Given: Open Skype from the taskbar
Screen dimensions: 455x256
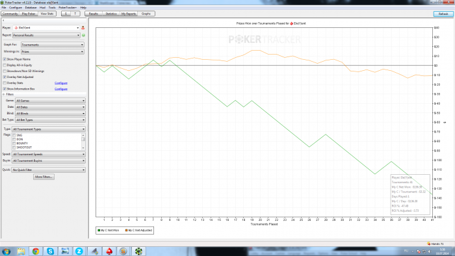Looking at the screenshot, I should coord(50,251).
